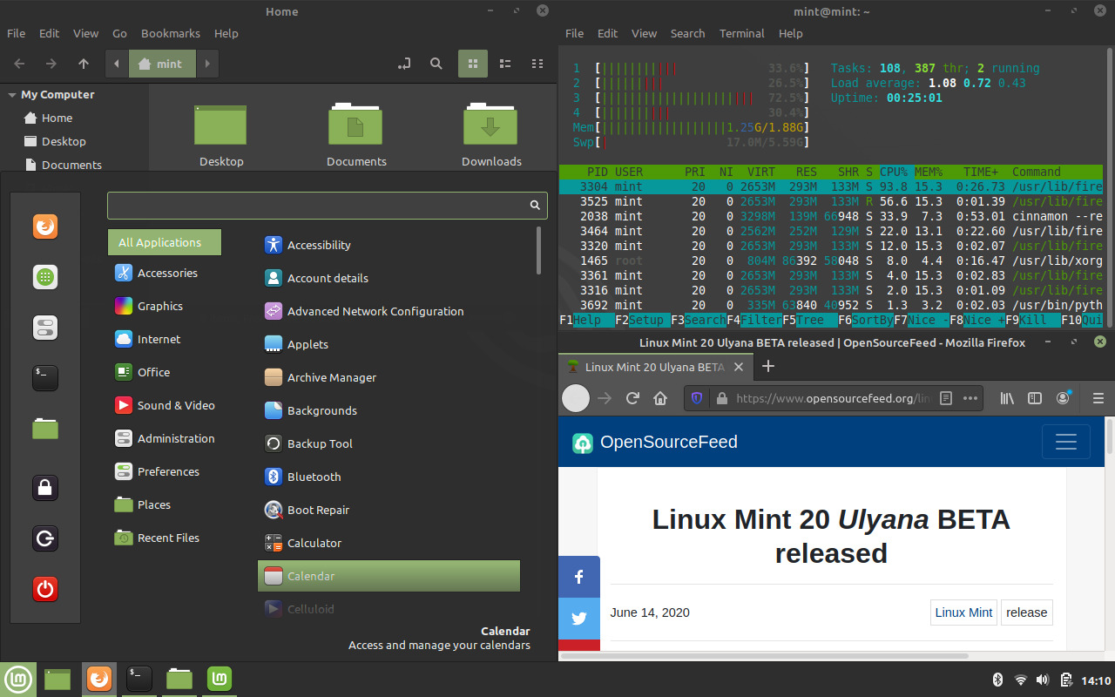Image resolution: width=1115 pixels, height=697 pixels.
Task: Toggle location entry in file manager
Action: 404,64
